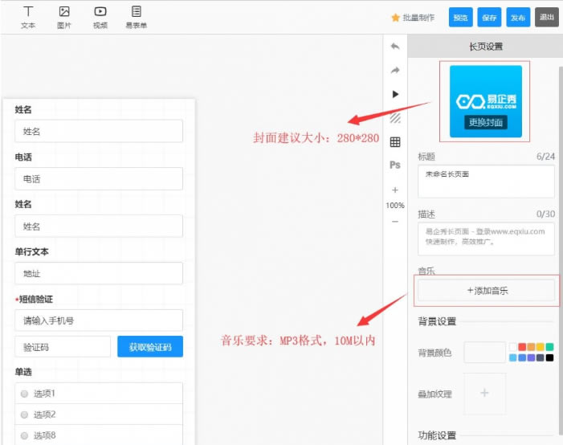The image size is (563, 445).
Task: Zoom in with the plus icon
Action: [395, 190]
